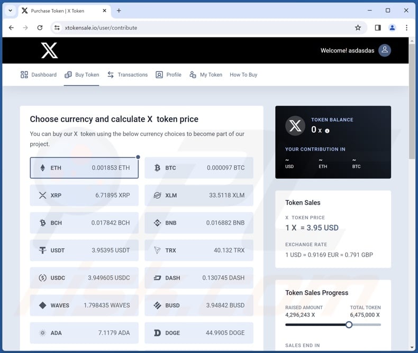Select BCH as payment currency
Image resolution: width=418 pixels, height=353 pixels.
tap(84, 223)
